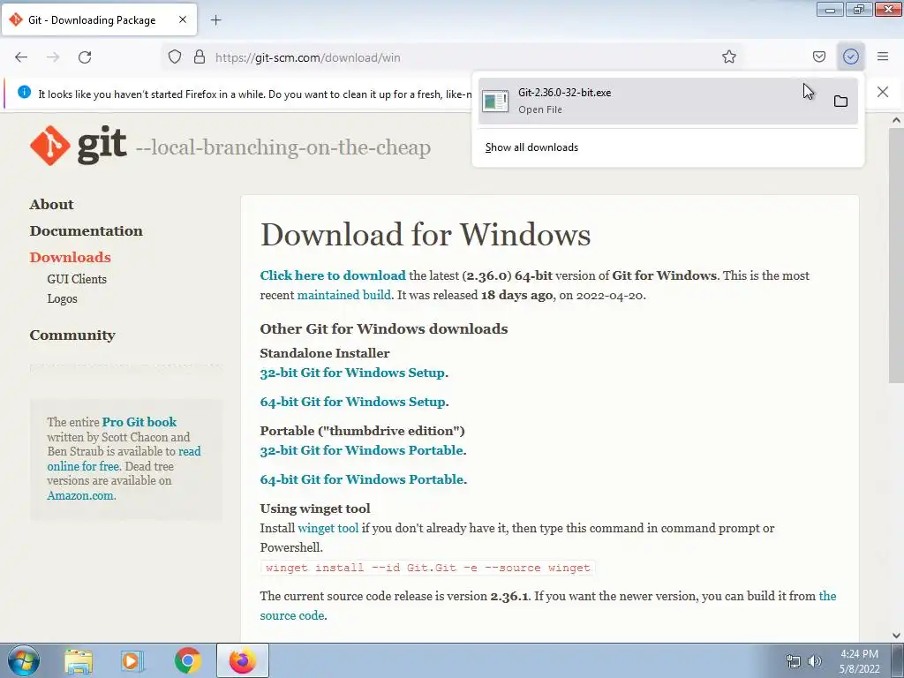The height and width of the screenshot is (678, 904).
Task: Open the maintained build link
Action: point(343,295)
